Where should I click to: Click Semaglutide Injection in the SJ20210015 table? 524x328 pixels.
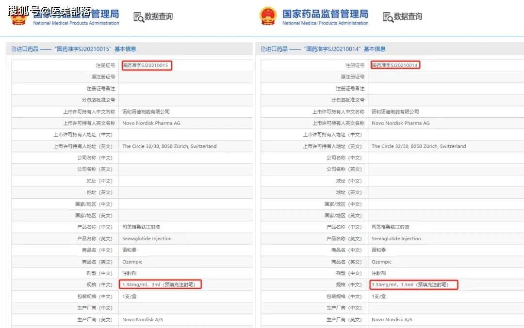147,238
